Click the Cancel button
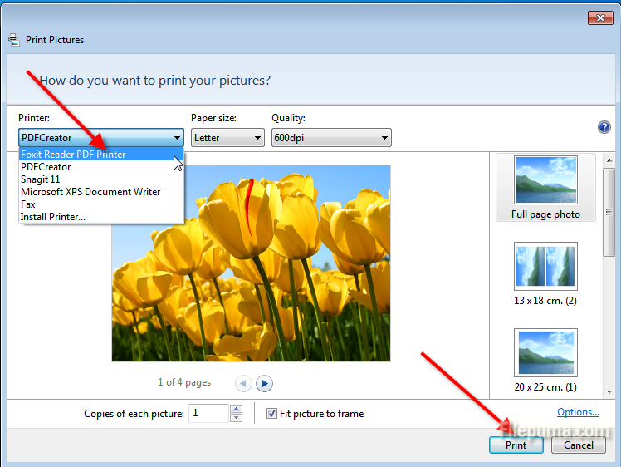621x467 pixels. point(579,445)
